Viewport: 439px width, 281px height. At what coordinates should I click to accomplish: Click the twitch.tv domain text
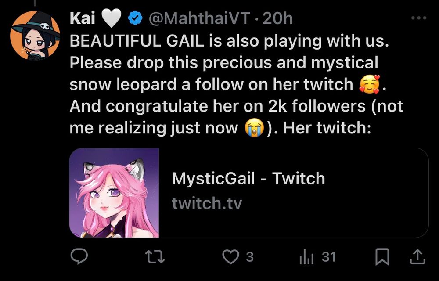207,203
